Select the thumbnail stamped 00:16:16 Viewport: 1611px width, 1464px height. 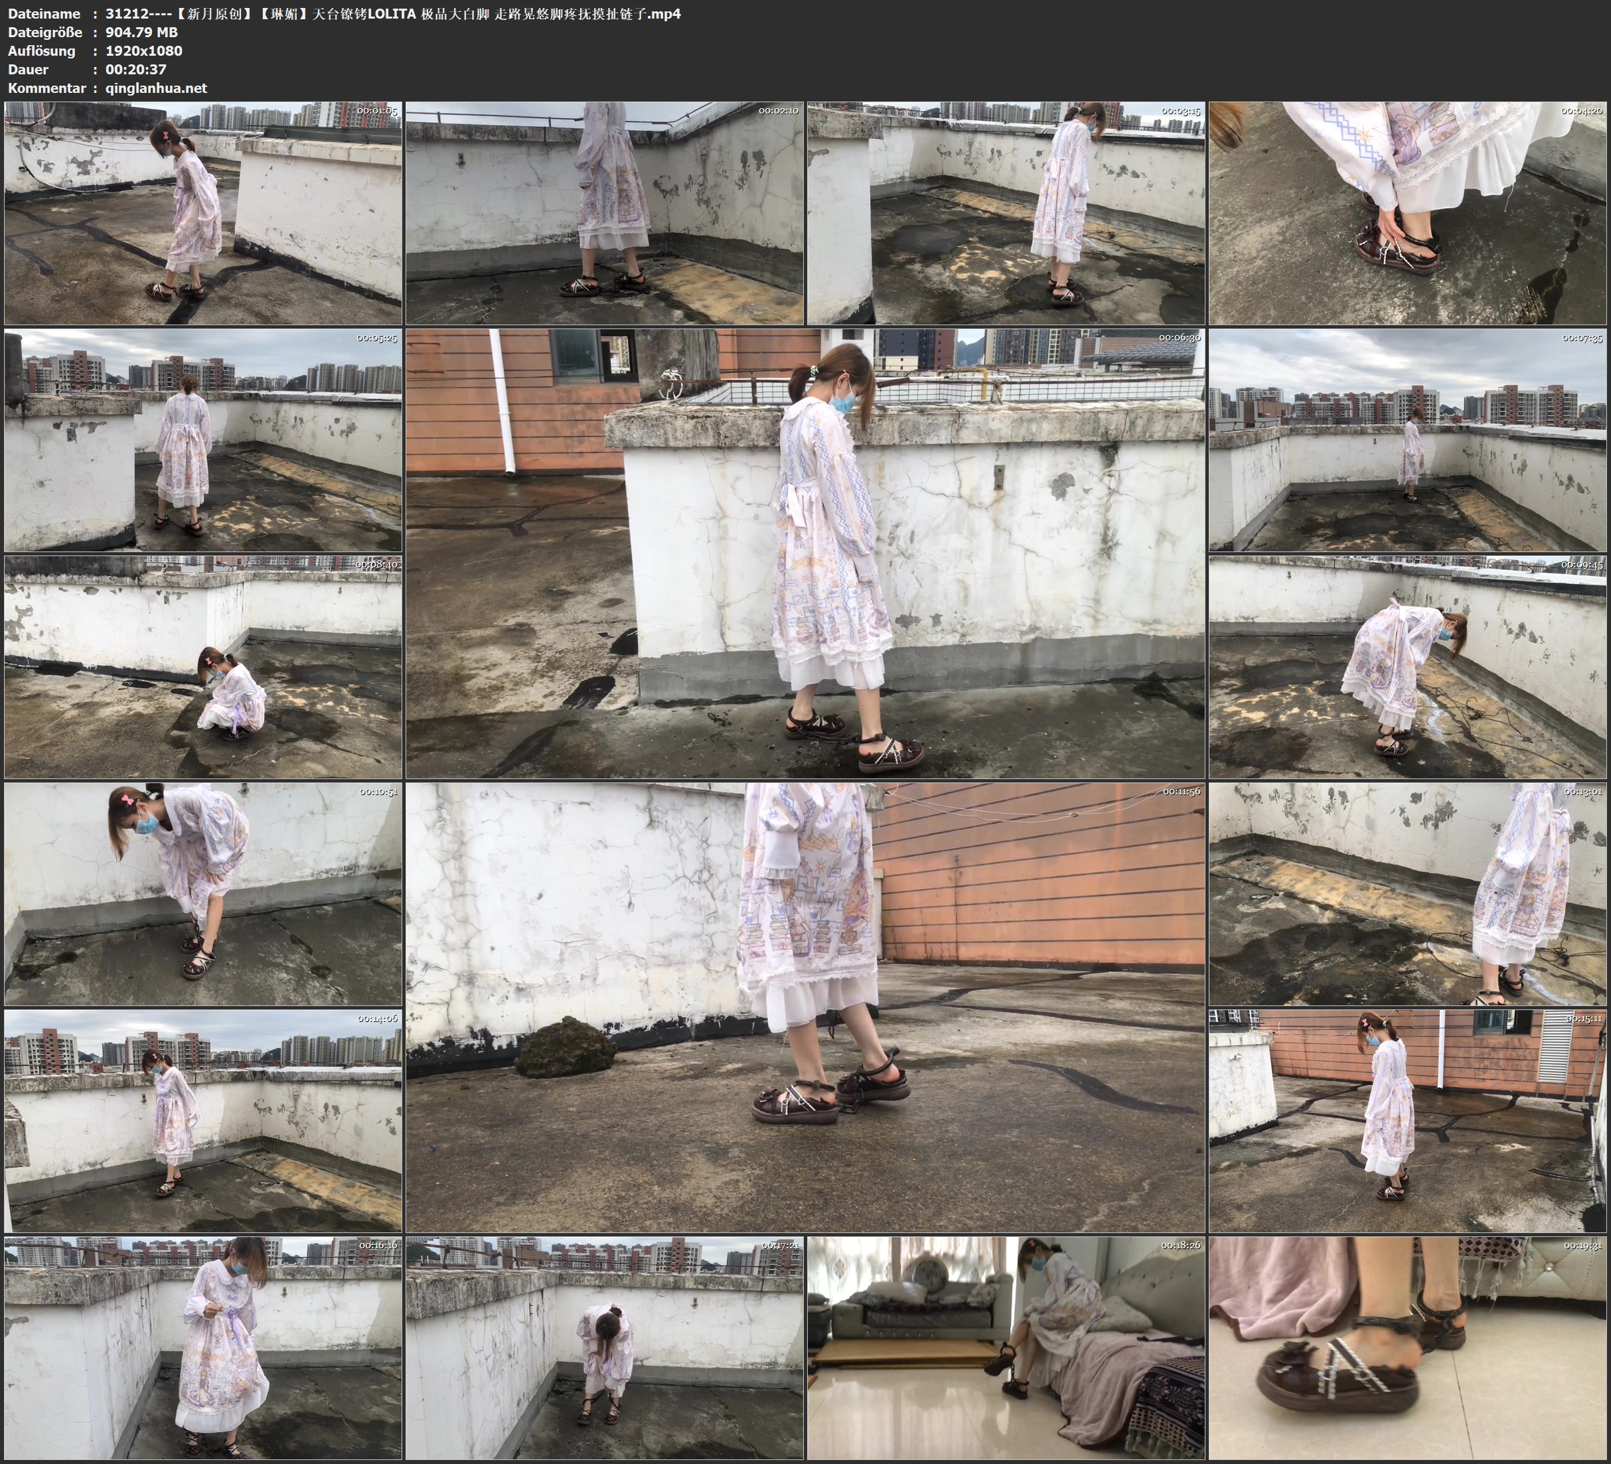[x=203, y=1347]
